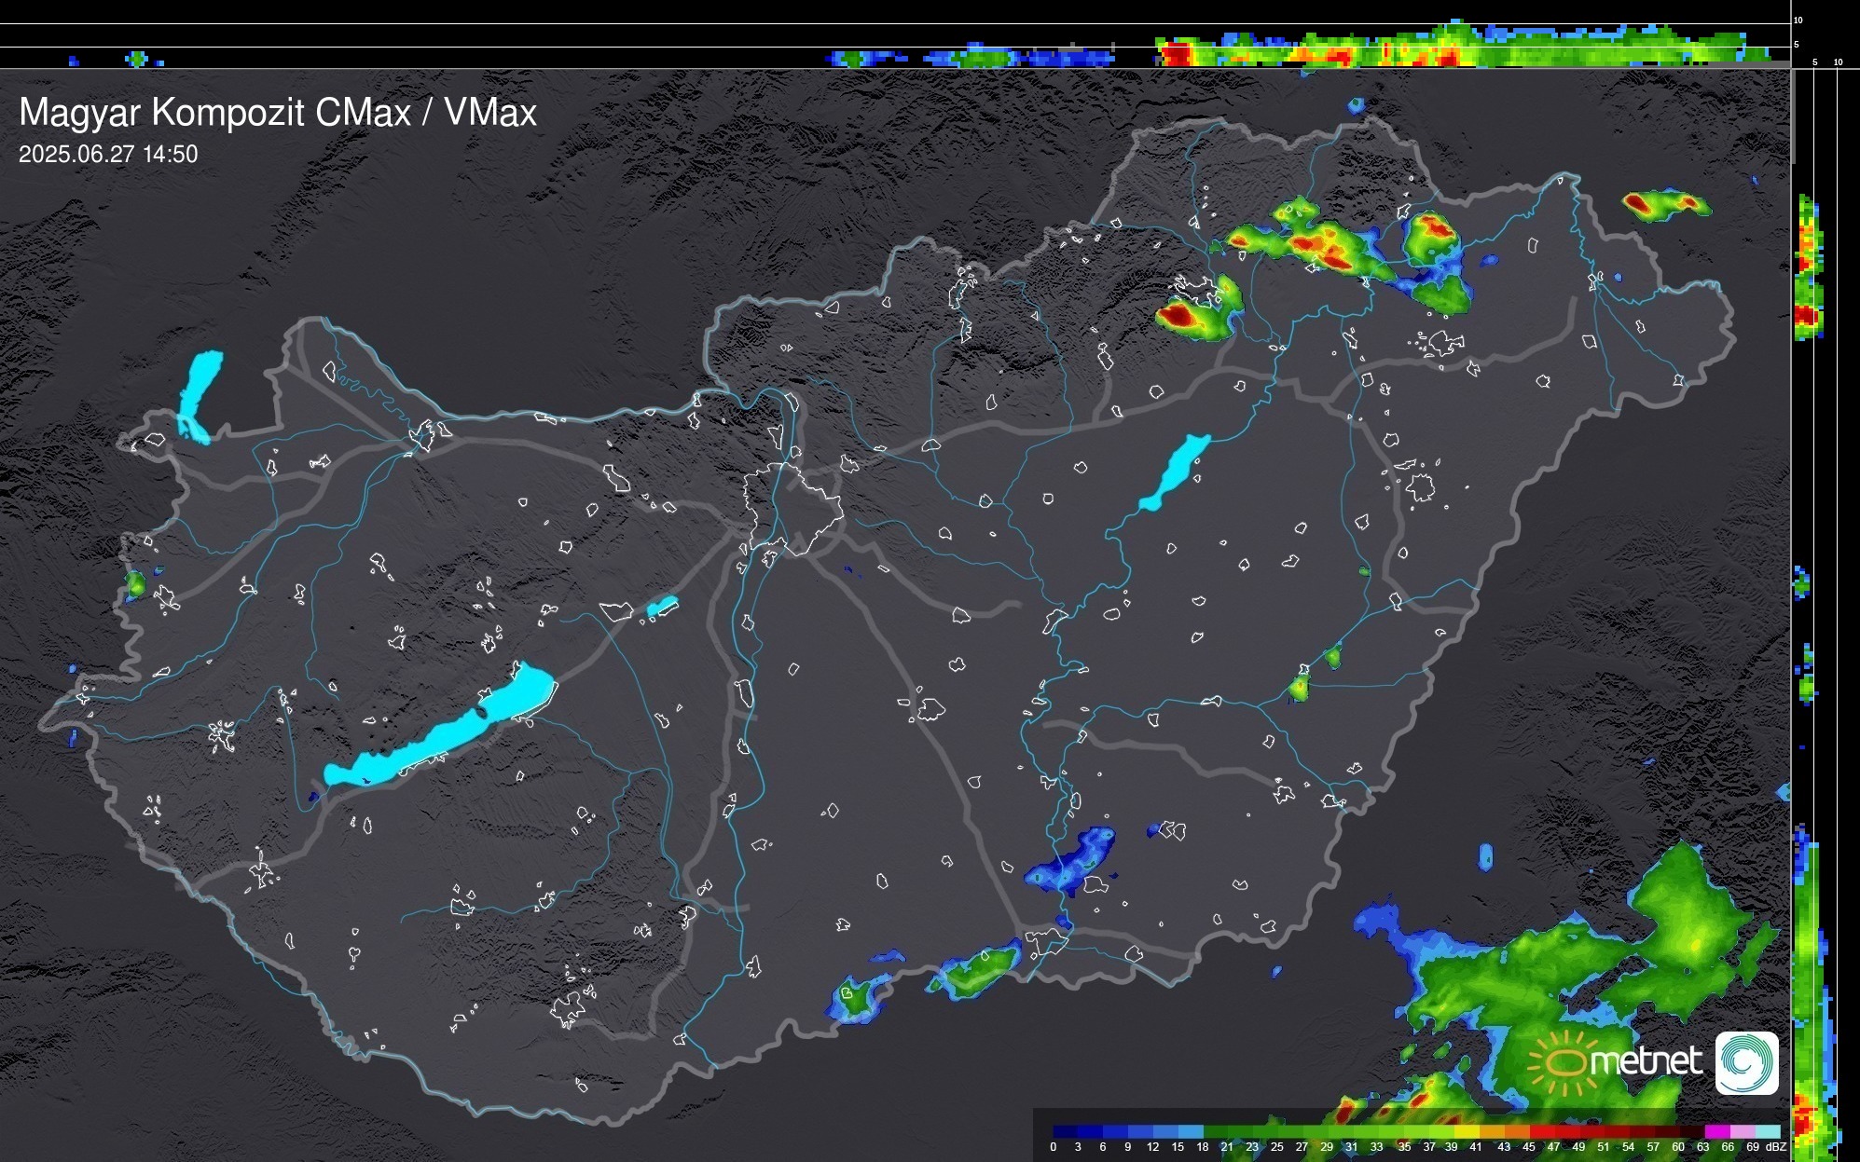Click the 'Magyar Kompozit CMax / VMax' title
The height and width of the screenshot is (1162, 1860).
point(278,113)
